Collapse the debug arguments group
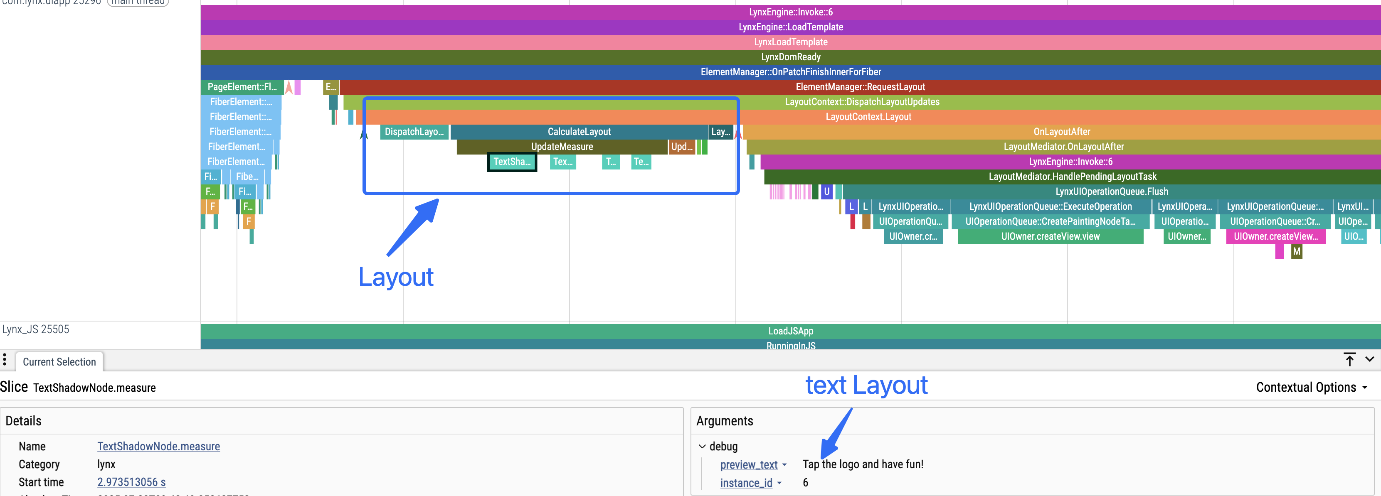1381x496 pixels. pos(702,446)
